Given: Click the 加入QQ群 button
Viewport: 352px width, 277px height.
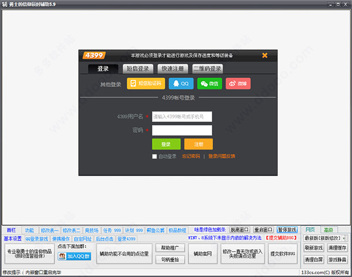Looking at the screenshot, I should tap(75, 256).
